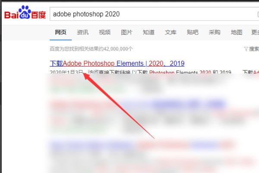
Task: Open the 地图 tab
Action: coord(237,32)
